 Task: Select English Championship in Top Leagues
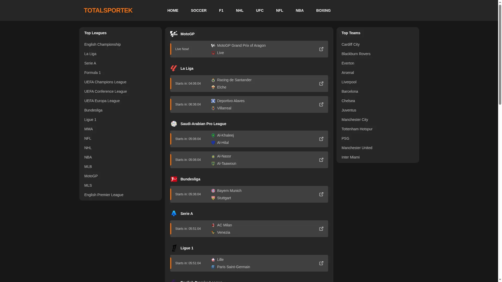pos(102,44)
